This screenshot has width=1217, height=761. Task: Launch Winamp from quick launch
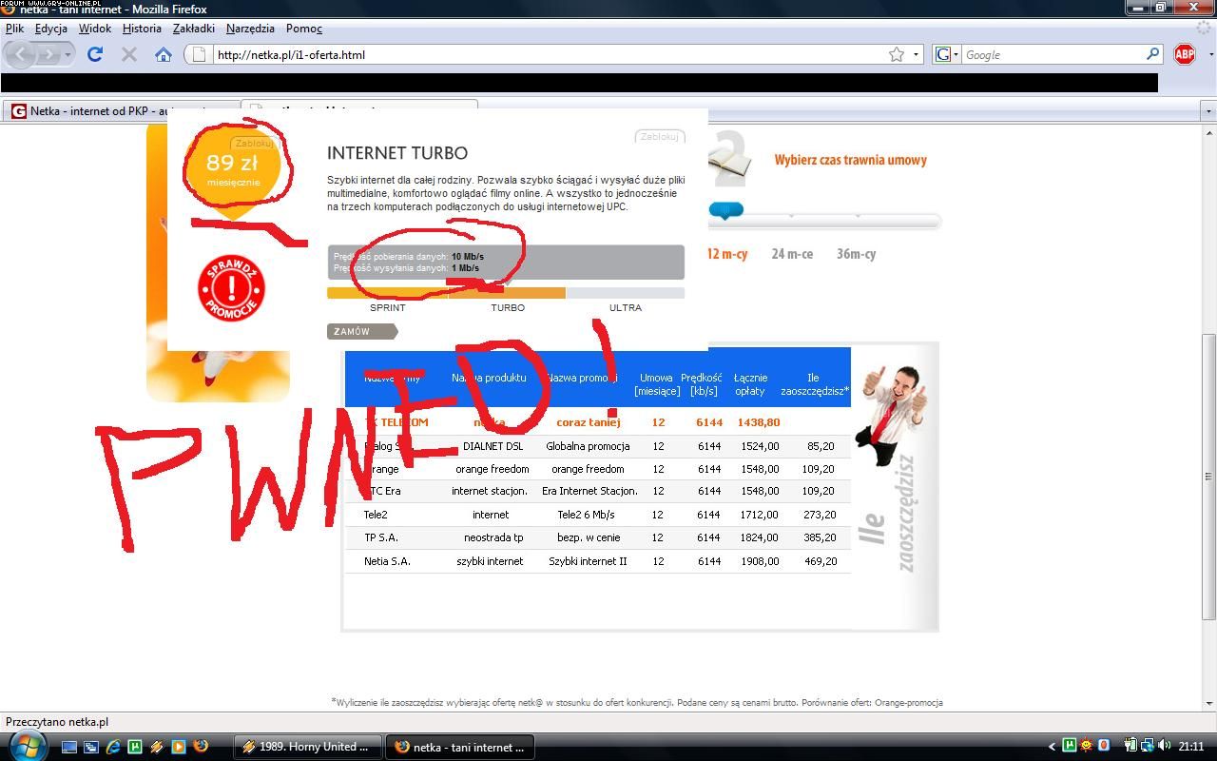tap(157, 747)
